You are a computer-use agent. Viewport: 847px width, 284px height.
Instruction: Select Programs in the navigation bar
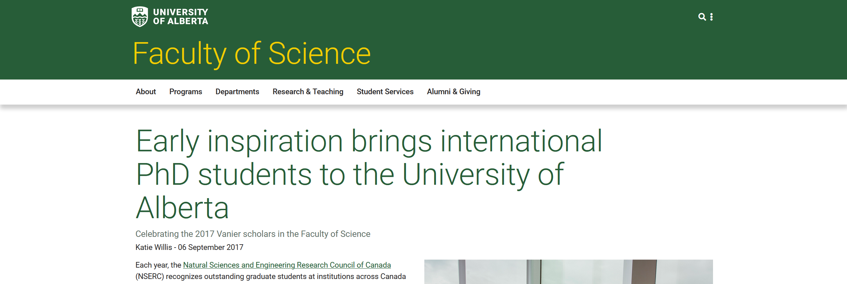pos(185,92)
